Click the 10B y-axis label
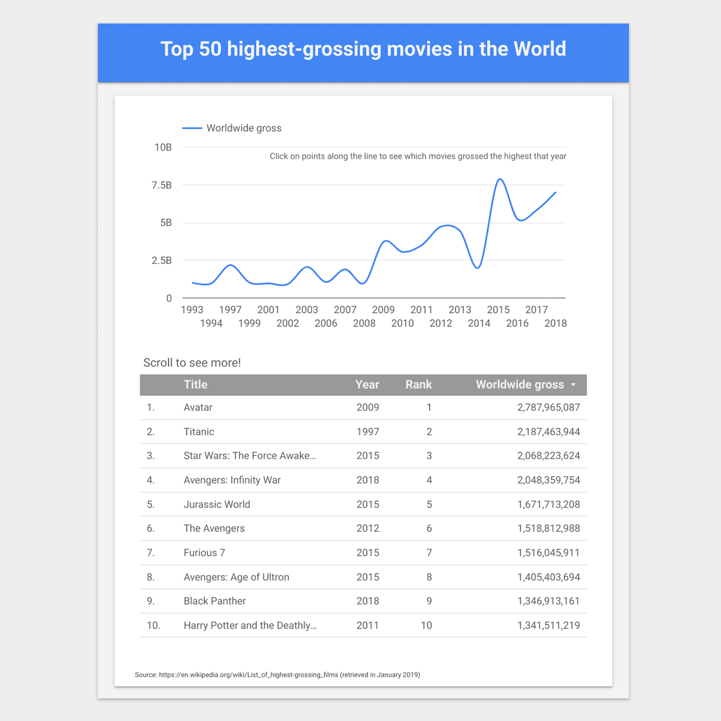 coord(163,147)
